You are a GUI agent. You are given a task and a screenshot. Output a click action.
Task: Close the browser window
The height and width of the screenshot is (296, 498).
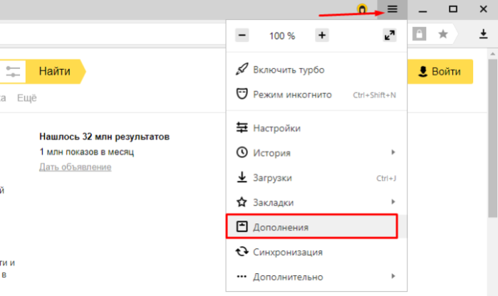[x=483, y=9]
